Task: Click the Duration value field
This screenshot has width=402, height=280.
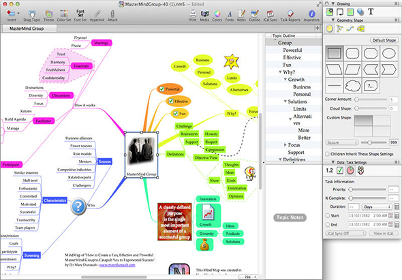Action: point(354,206)
